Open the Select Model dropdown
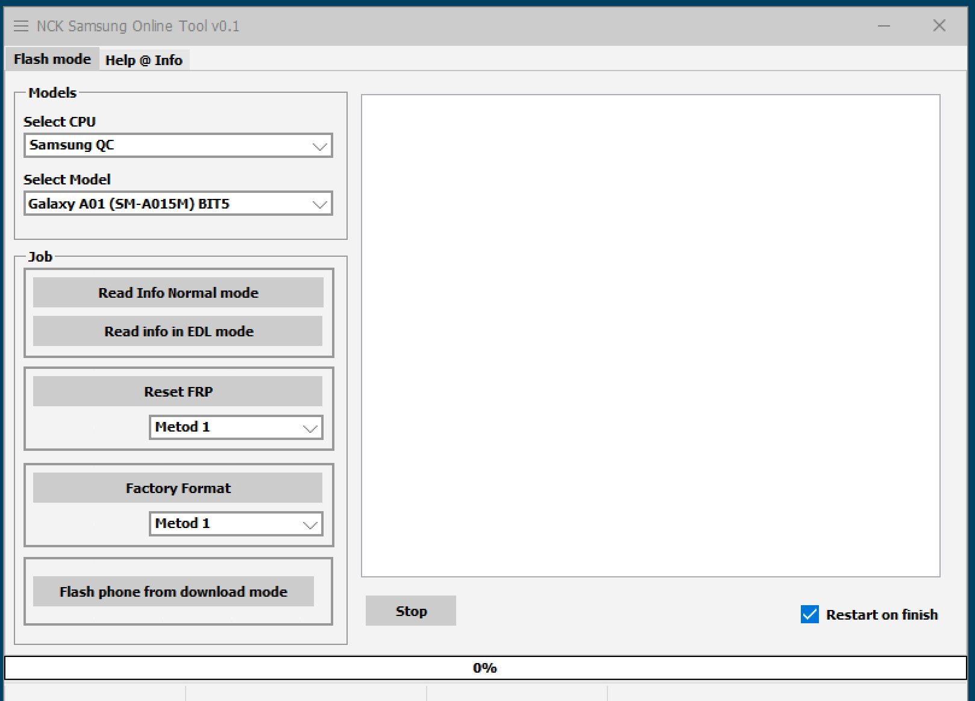The width and height of the screenshot is (975, 701). (178, 204)
